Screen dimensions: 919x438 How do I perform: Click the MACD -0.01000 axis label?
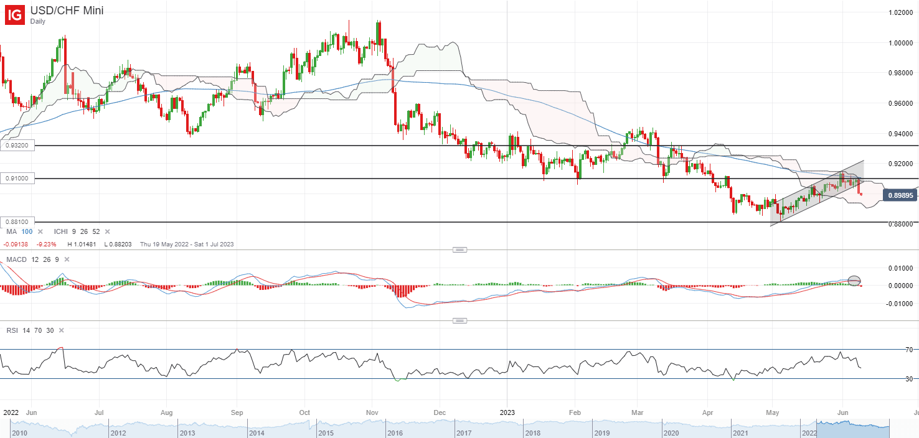coord(900,304)
